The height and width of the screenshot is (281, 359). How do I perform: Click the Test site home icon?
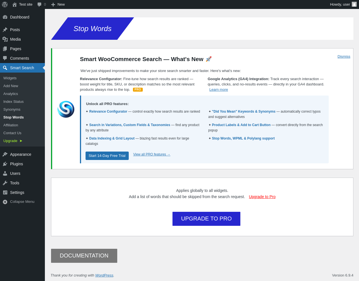pos(15,4)
